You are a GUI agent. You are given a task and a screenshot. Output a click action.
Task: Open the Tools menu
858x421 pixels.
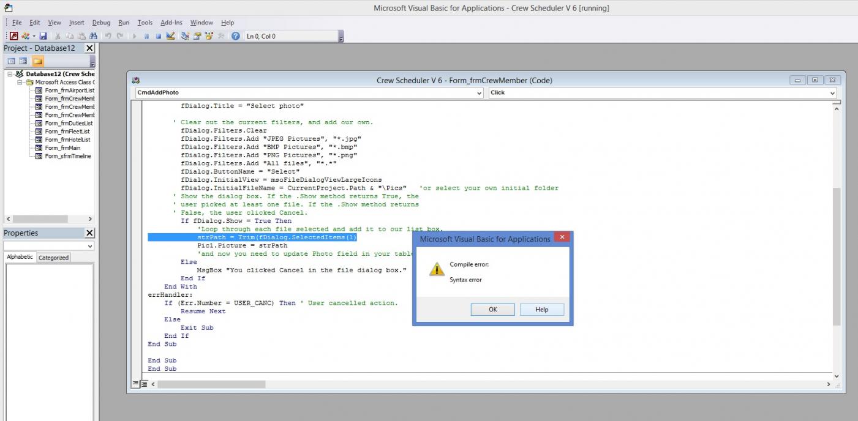[145, 23]
